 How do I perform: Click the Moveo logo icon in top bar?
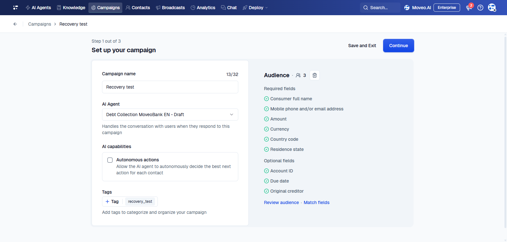(x=16, y=8)
